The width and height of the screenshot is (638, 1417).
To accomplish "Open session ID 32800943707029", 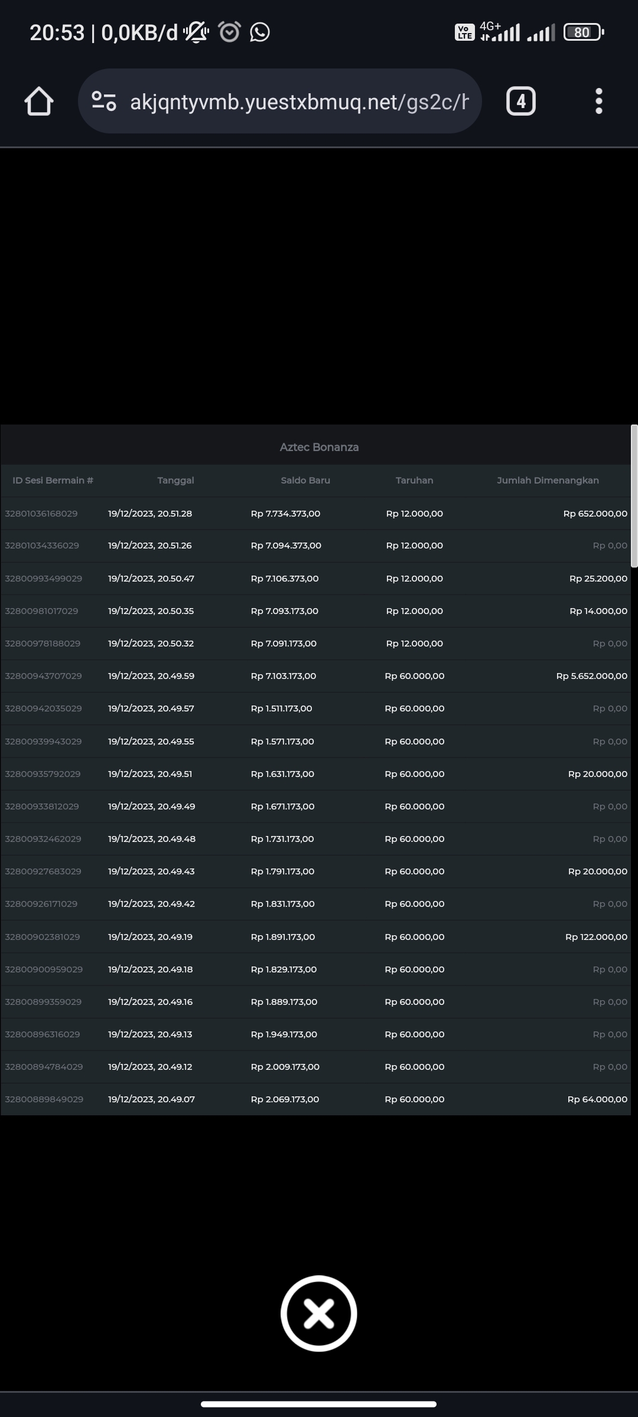I will (44, 676).
